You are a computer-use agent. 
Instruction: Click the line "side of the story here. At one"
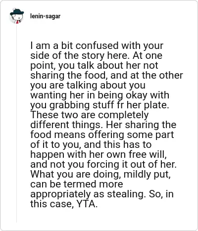tap(96, 56)
